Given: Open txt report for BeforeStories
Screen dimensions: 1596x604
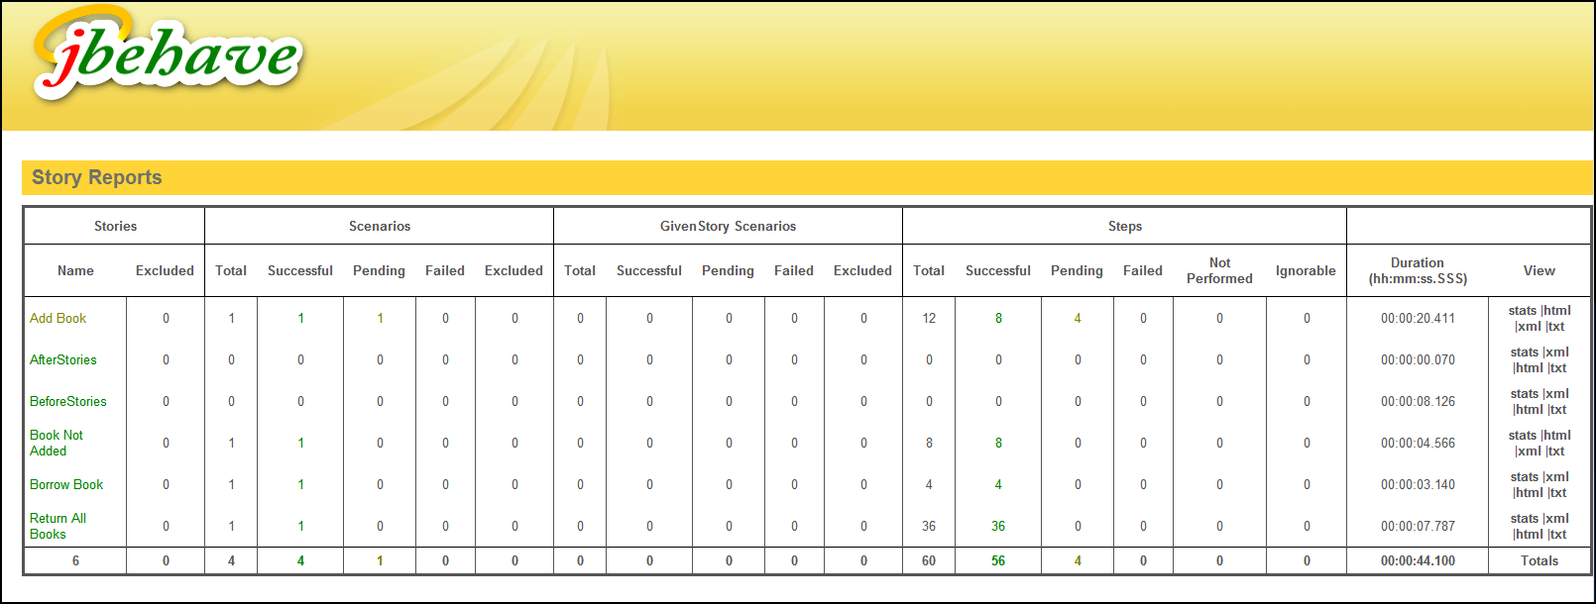Looking at the screenshot, I should pyautogui.click(x=1557, y=410).
